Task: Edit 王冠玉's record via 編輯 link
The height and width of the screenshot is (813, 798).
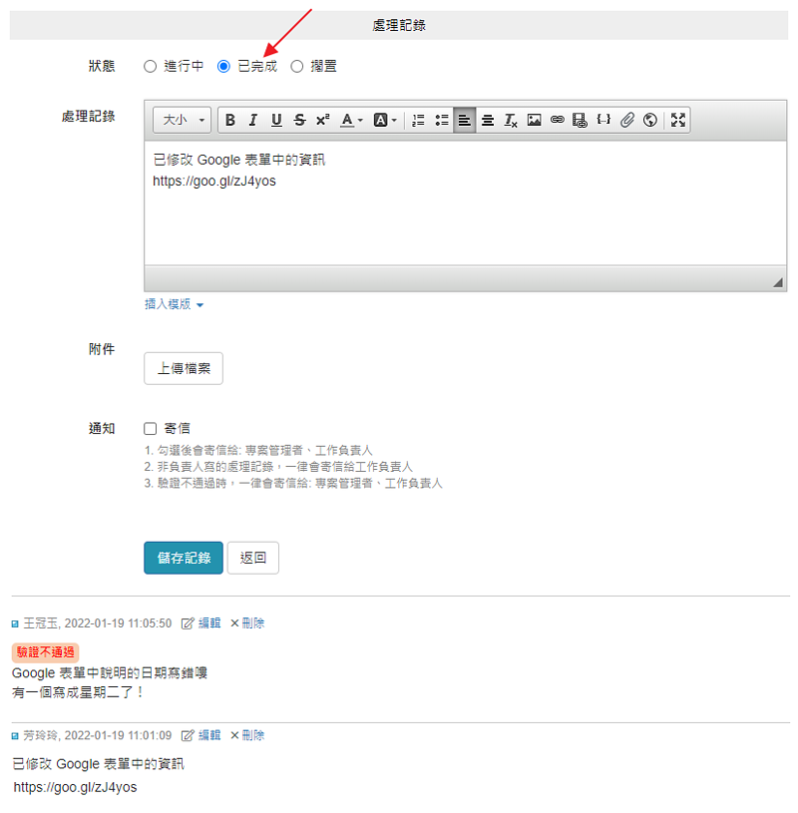Action: (201, 623)
